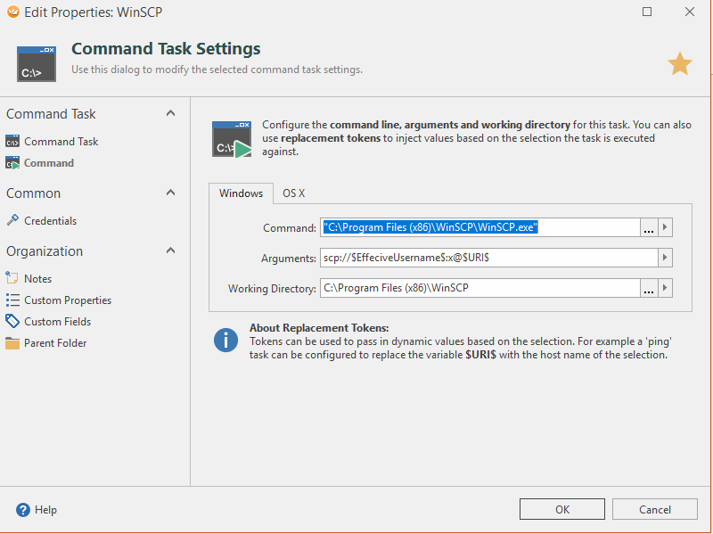Viewport: 713px width, 534px height.
Task: Click the Parent Folder icon
Action: pos(12,343)
